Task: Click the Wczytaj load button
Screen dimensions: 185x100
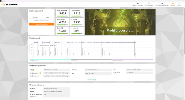Action: 35,17
